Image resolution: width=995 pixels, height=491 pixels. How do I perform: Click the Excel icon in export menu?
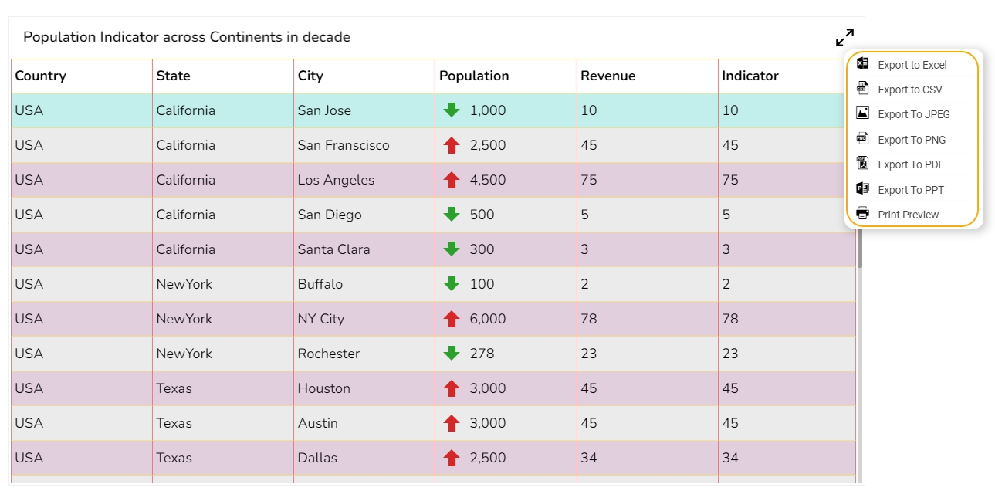[x=863, y=64]
